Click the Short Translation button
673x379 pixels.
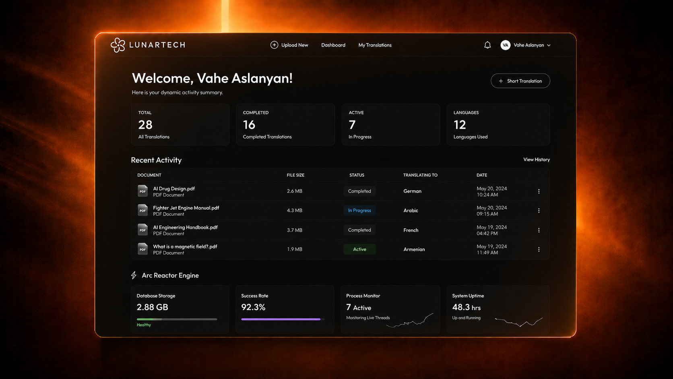coord(520,81)
